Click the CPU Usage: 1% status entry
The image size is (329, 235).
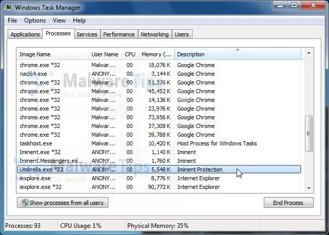click(81, 226)
